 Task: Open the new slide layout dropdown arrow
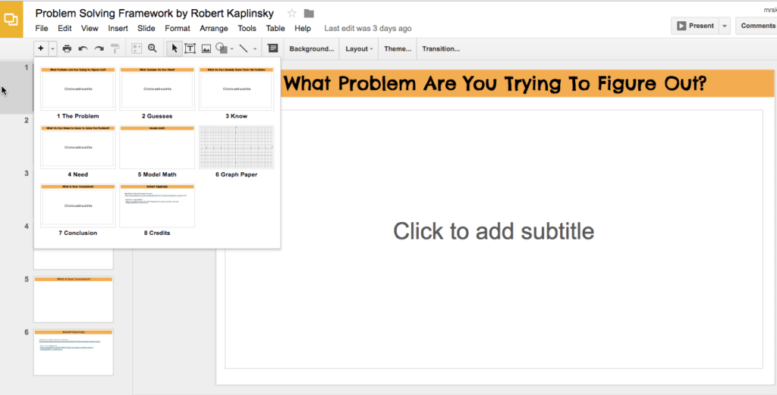point(52,49)
